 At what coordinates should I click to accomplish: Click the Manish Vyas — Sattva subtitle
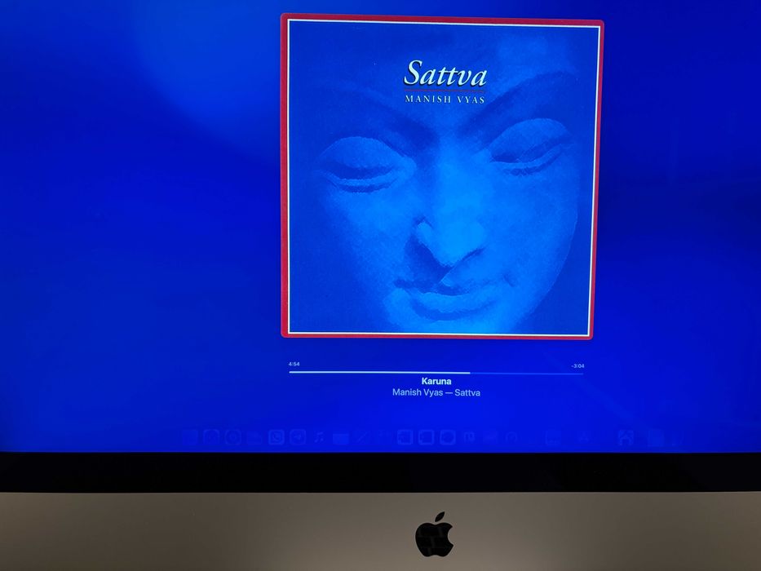coord(436,392)
